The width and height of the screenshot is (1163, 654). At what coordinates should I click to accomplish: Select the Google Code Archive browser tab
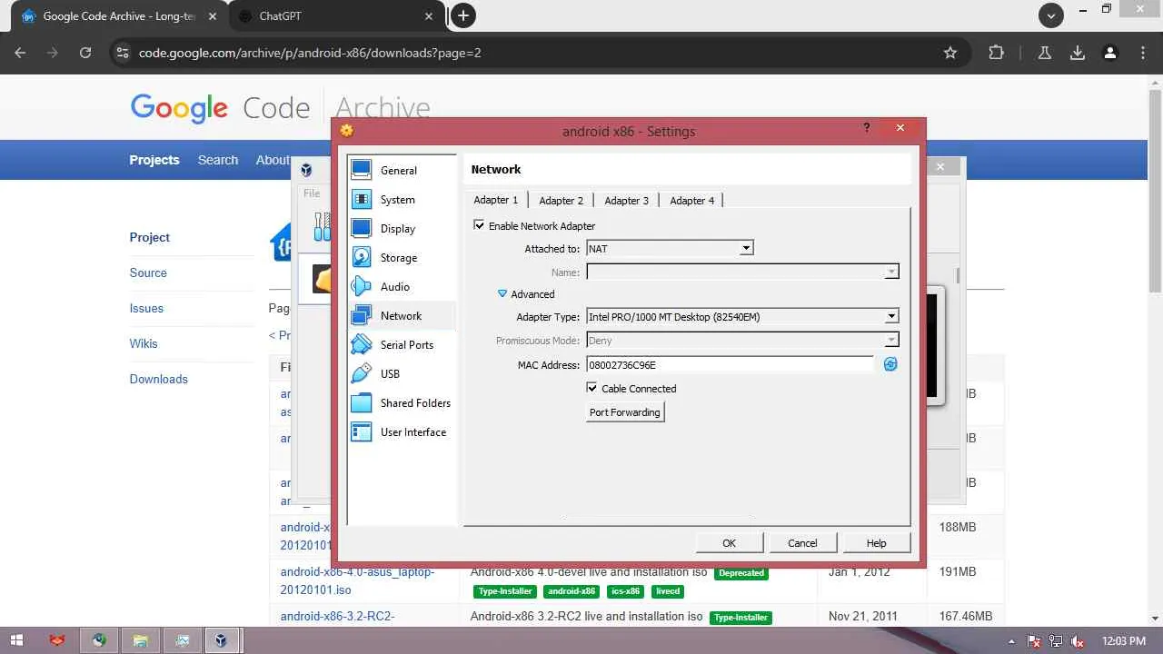(x=118, y=16)
